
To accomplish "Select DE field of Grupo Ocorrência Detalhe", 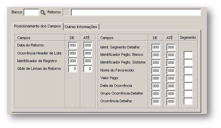I will click(x=156, y=94).
